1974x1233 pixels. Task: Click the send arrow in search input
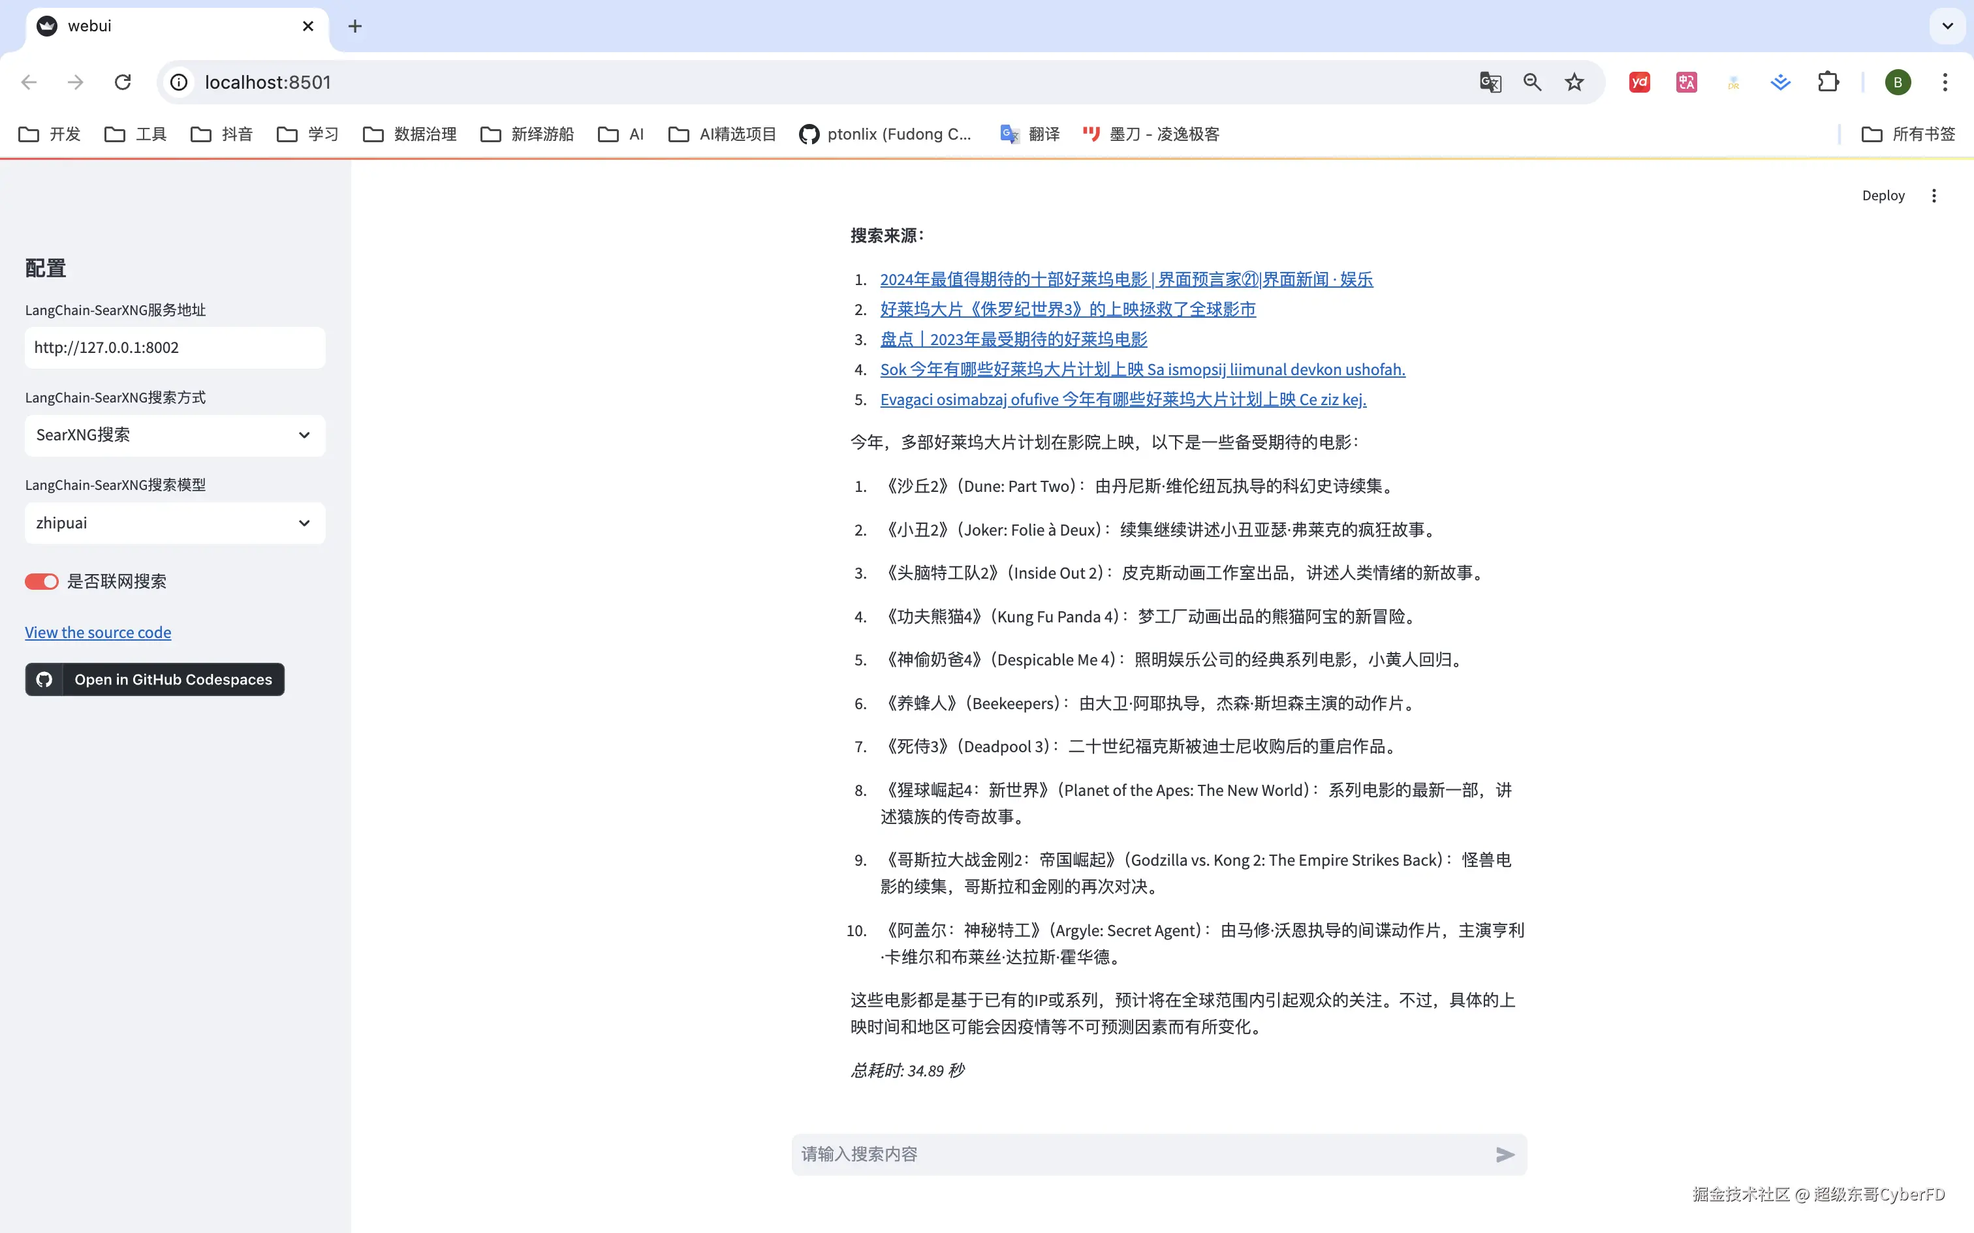coord(1504,1154)
